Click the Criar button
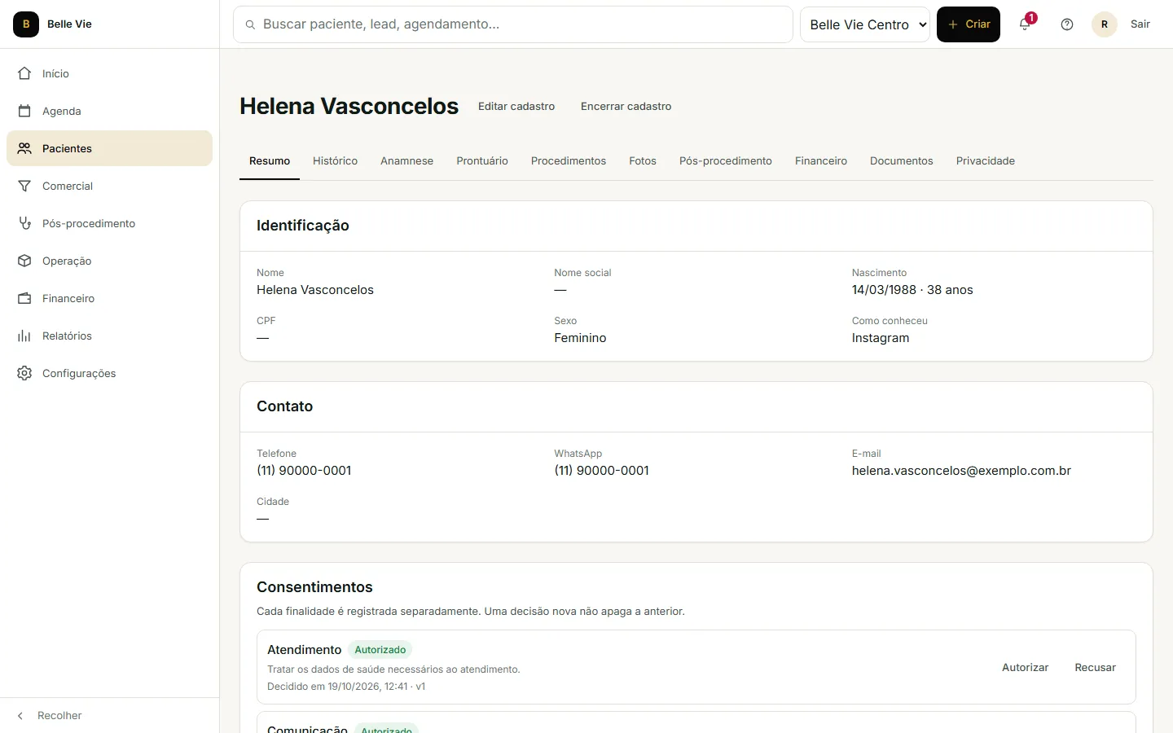 pyautogui.click(x=969, y=24)
